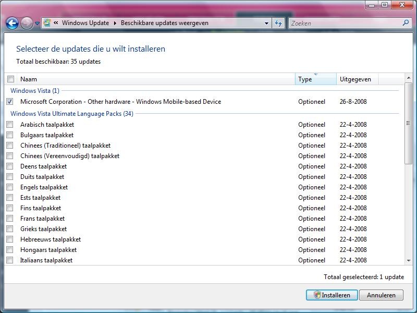Click the Bulgaars taalpakket name
Screen dimensions: 417x313
coord(47,135)
